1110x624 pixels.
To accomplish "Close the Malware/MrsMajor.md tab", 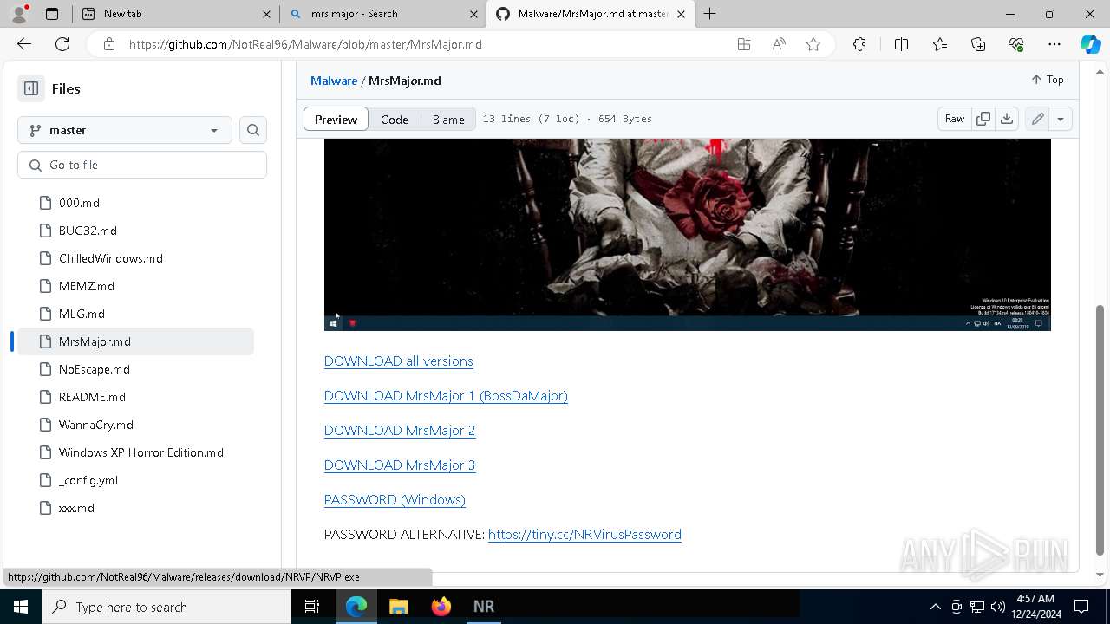I will point(681,14).
